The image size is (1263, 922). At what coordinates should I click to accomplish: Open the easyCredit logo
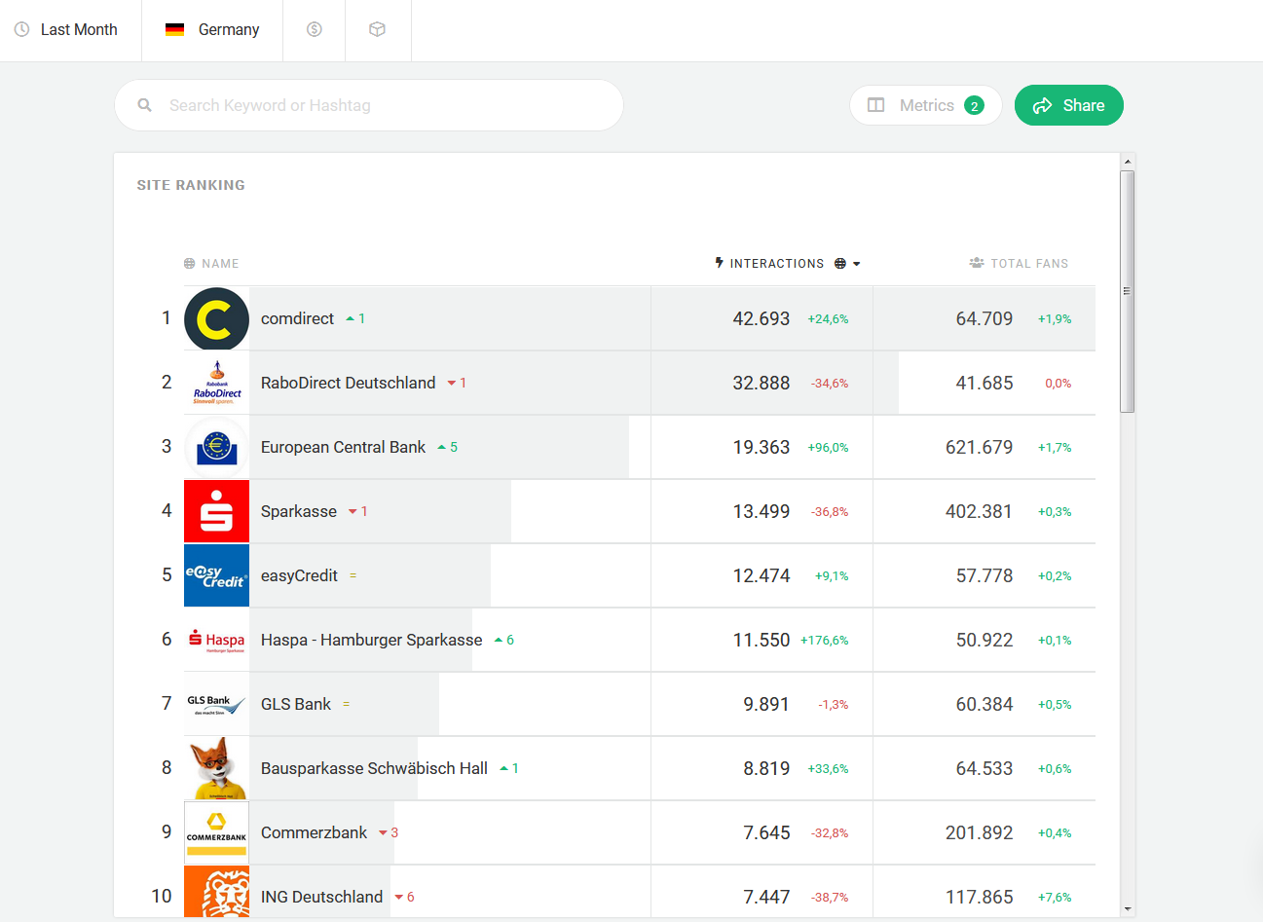tap(216, 575)
